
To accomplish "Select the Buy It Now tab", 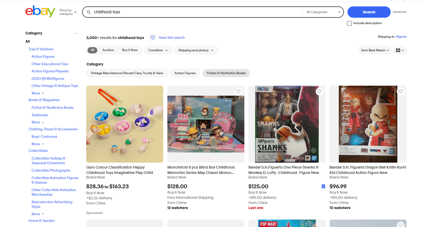I will pos(130,50).
